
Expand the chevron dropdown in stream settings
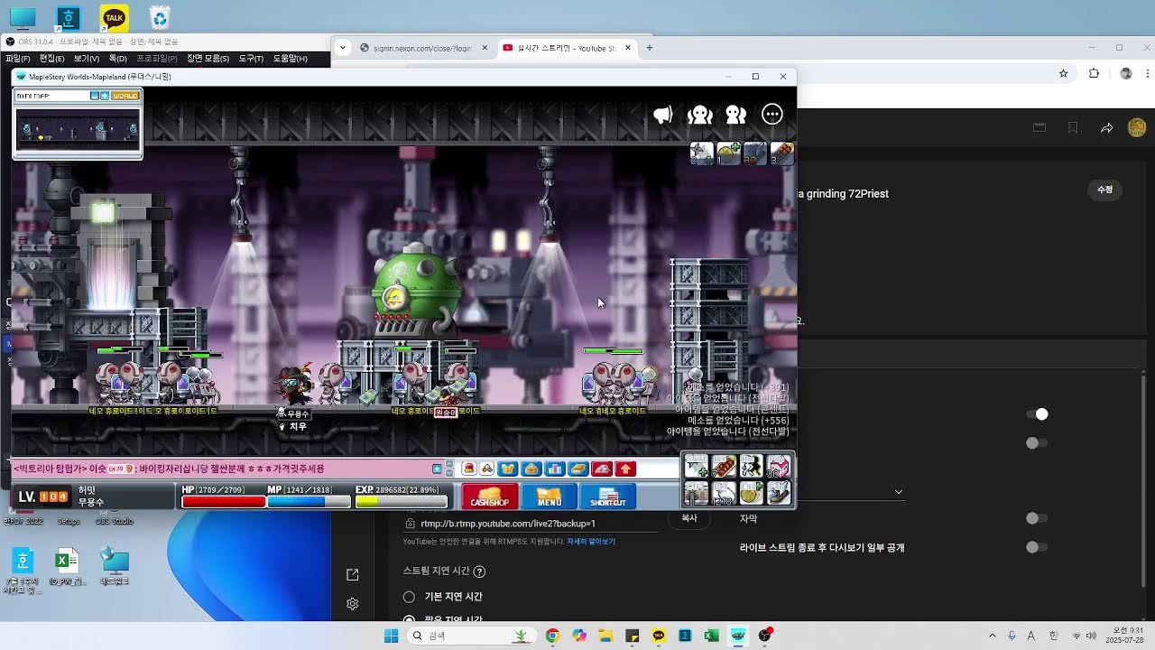898,492
